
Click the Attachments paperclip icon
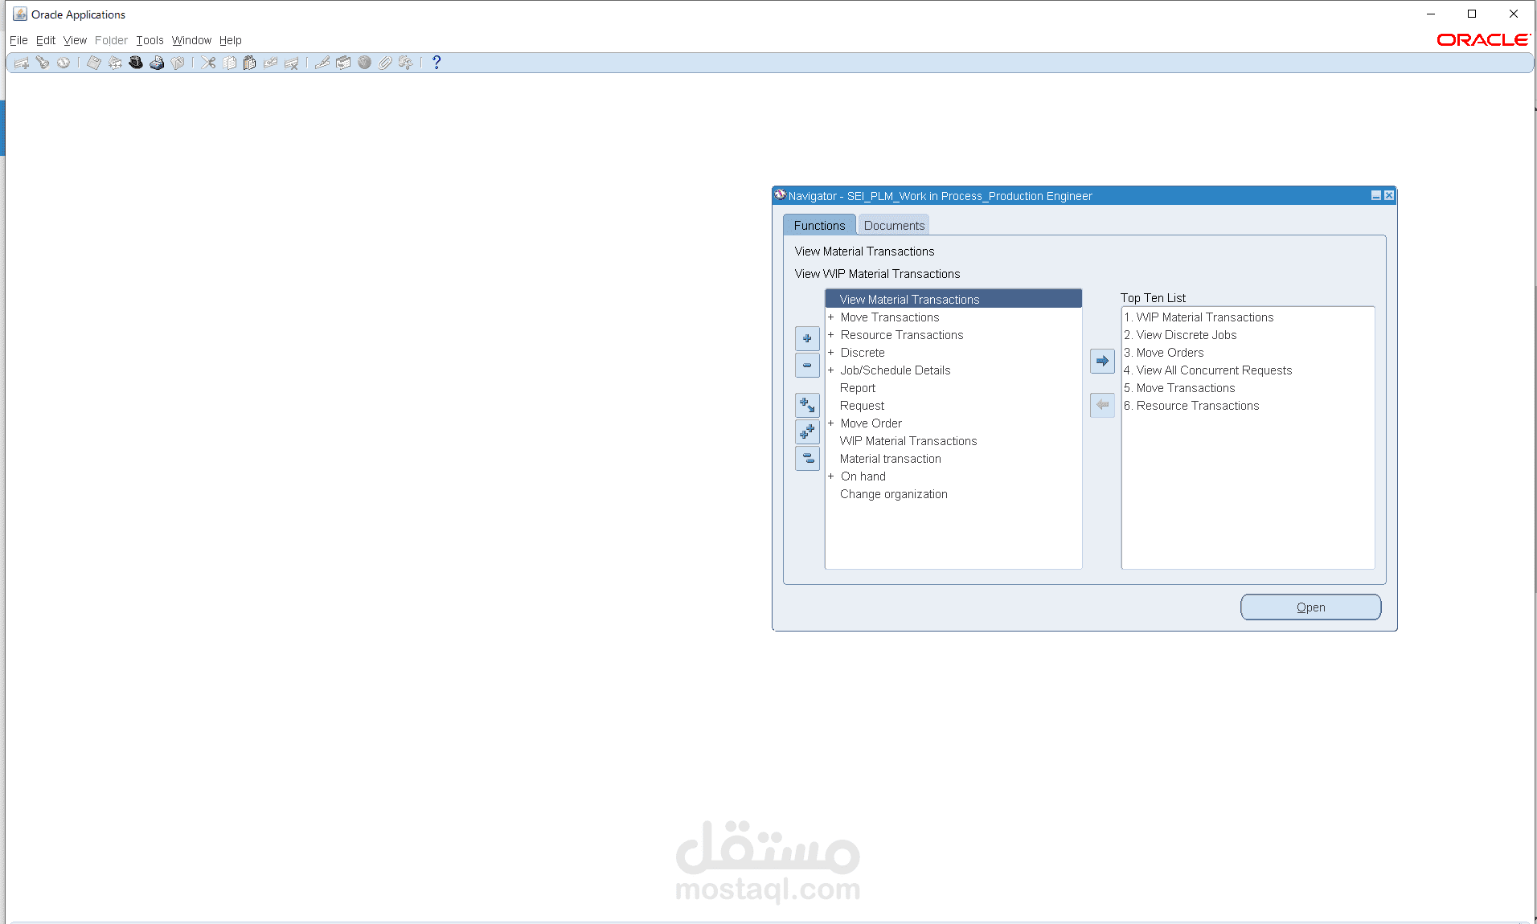click(x=385, y=63)
